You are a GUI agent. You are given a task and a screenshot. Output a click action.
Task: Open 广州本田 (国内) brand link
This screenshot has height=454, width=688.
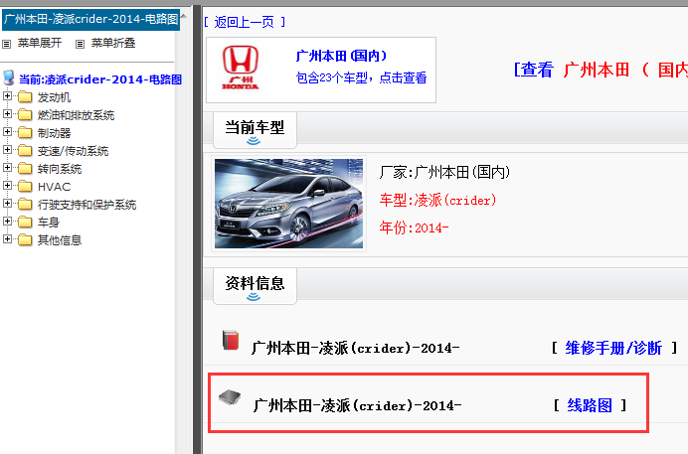341,56
